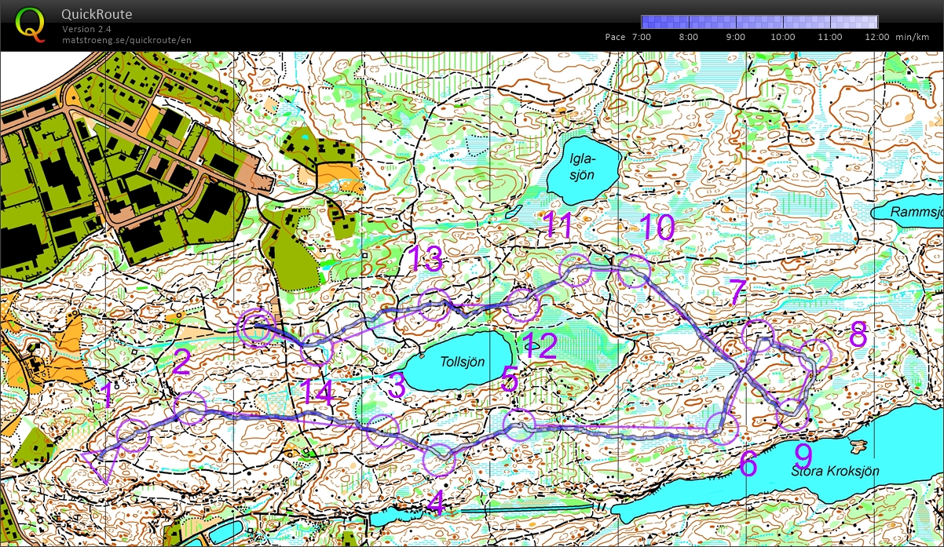The width and height of the screenshot is (944, 547).
Task: Click control number 11 label
Action: click(x=559, y=225)
